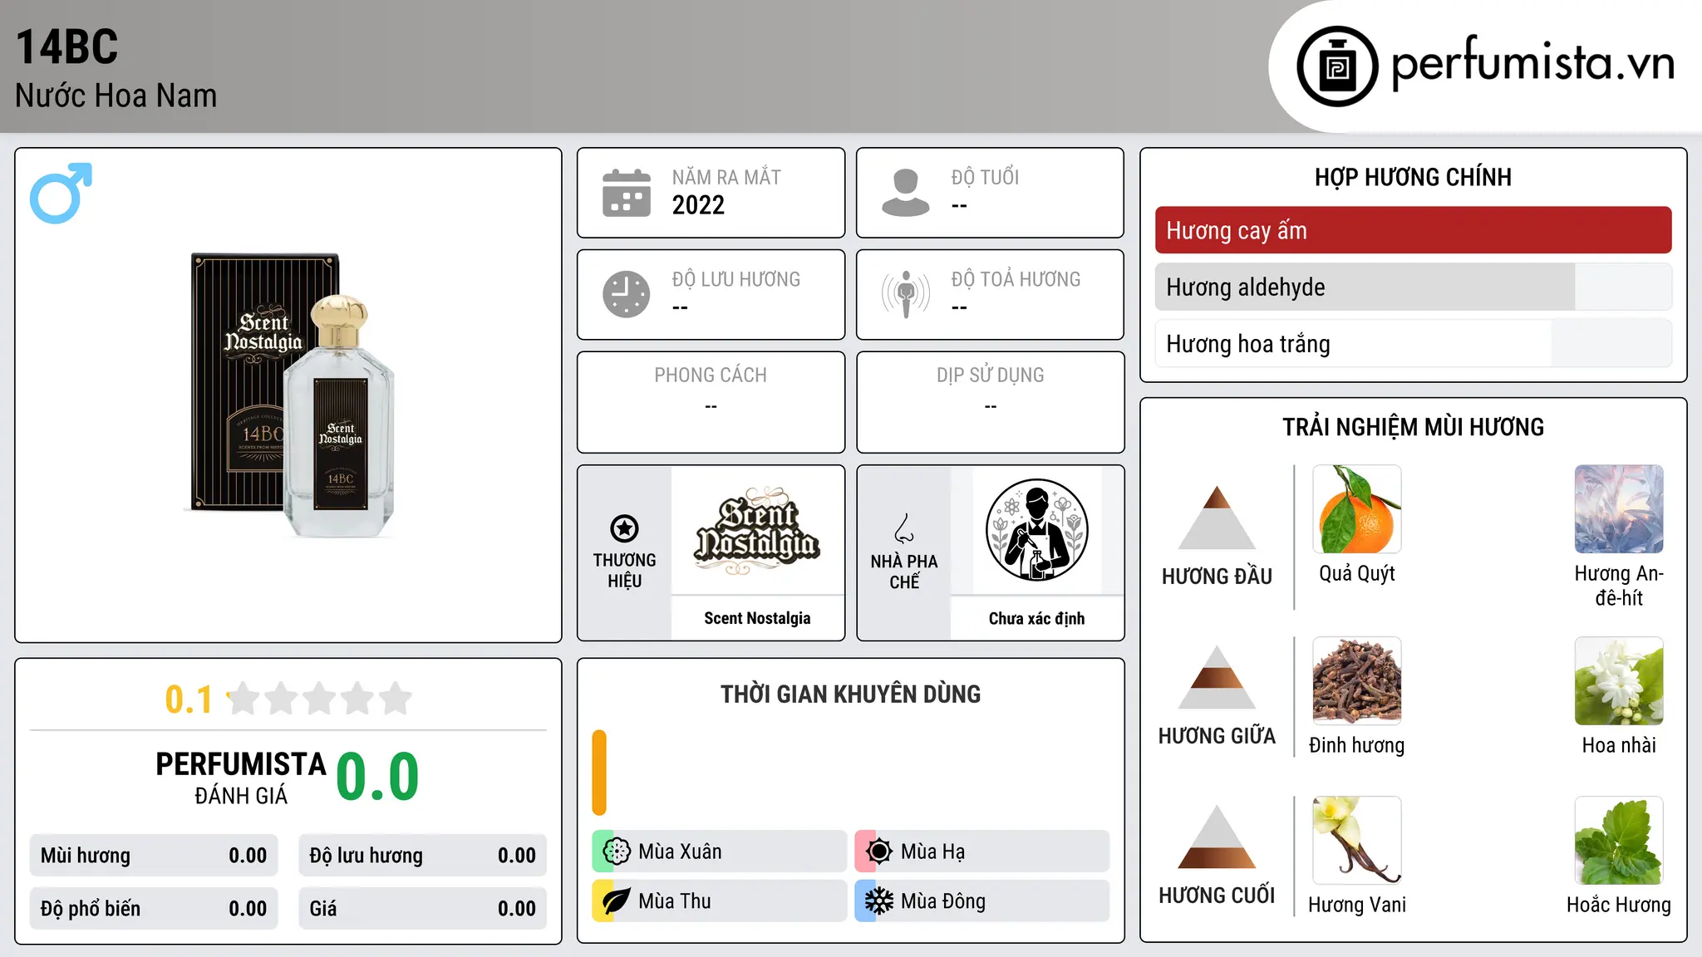
Task: Click the release year value 2022
Action: coord(698,205)
